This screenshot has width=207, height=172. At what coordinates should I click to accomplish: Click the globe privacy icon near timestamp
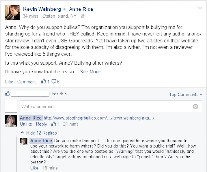coord(83,16)
